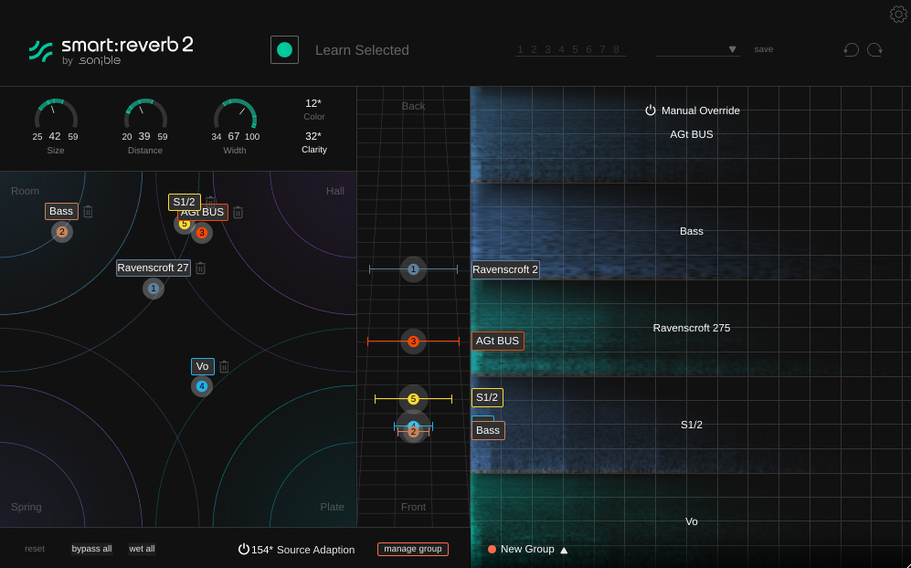Select depth node 3 in Back-Front view

(413, 342)
